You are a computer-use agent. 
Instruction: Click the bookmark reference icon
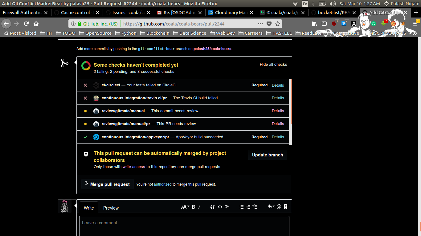[286, 207]
